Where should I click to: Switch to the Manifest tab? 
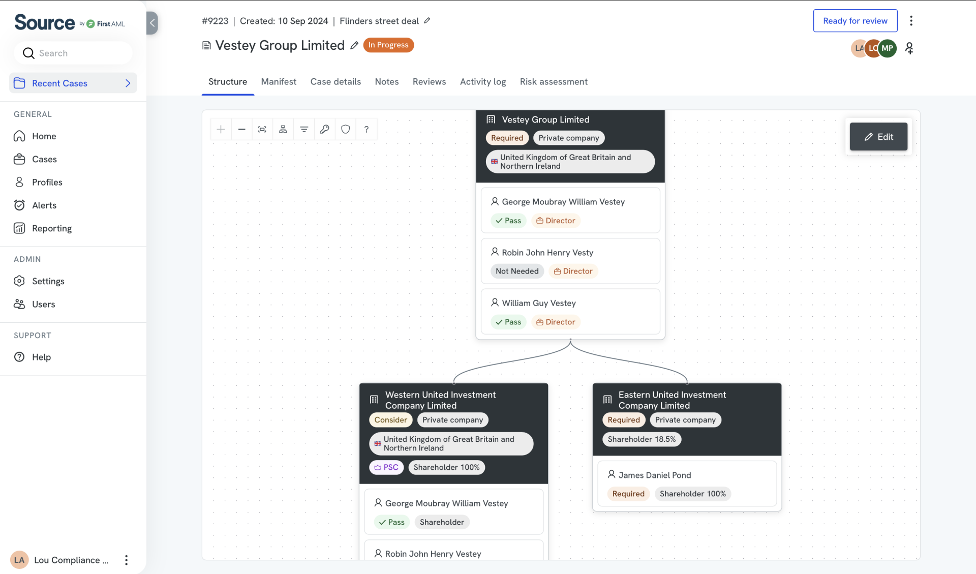tap(278, 82)
